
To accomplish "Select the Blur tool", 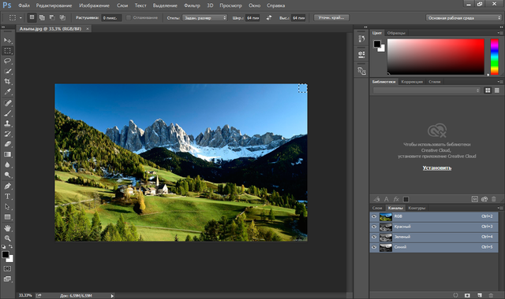I will point(7,164).
